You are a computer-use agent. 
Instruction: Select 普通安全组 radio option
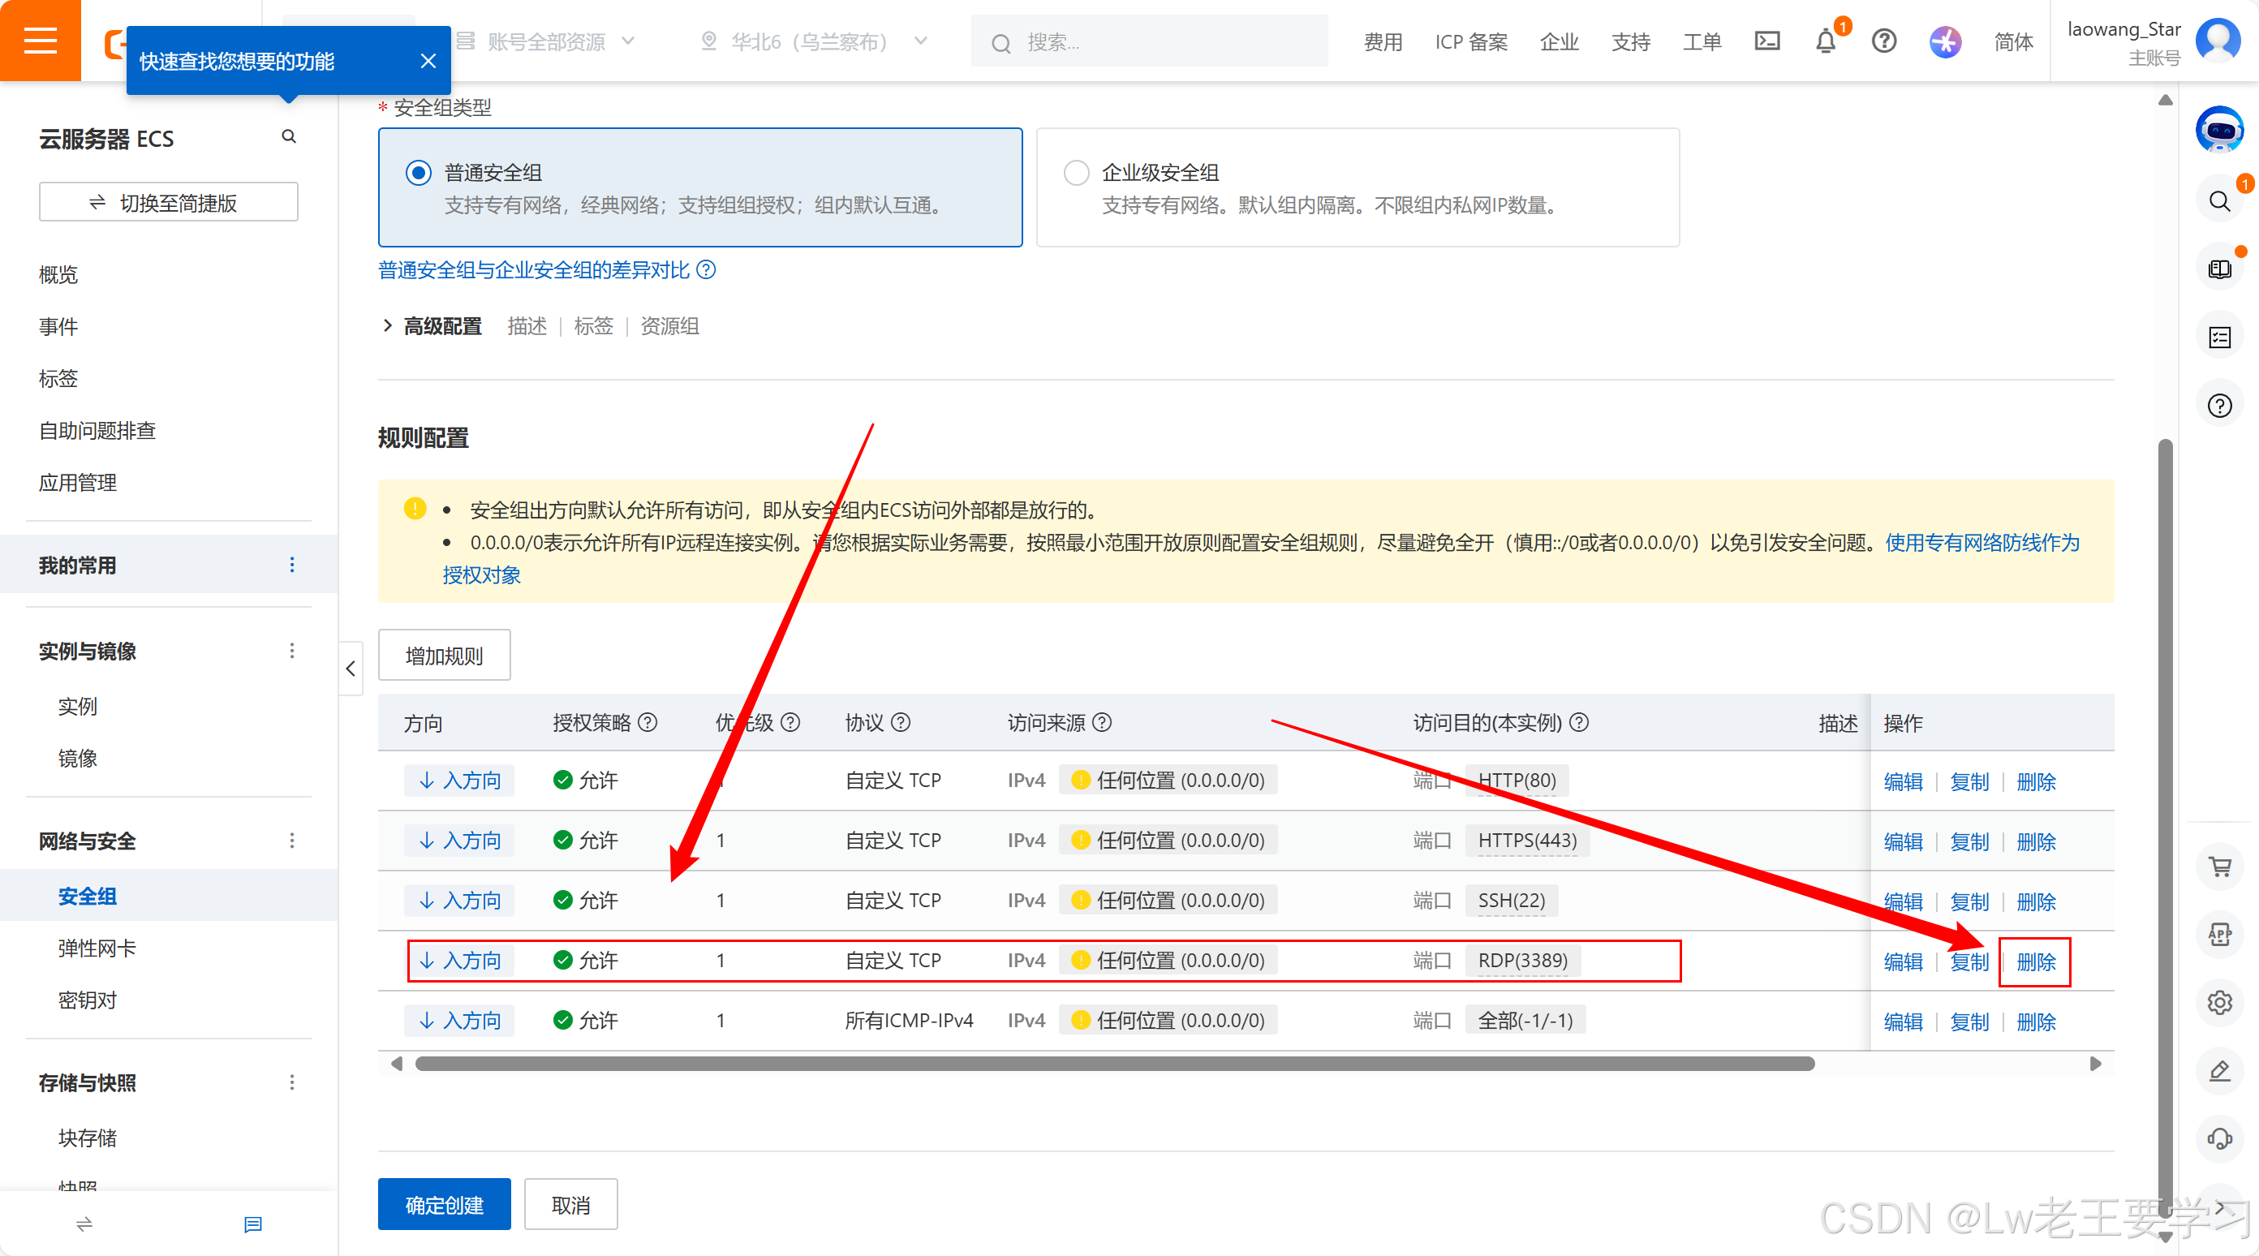(x=419, y=173)
